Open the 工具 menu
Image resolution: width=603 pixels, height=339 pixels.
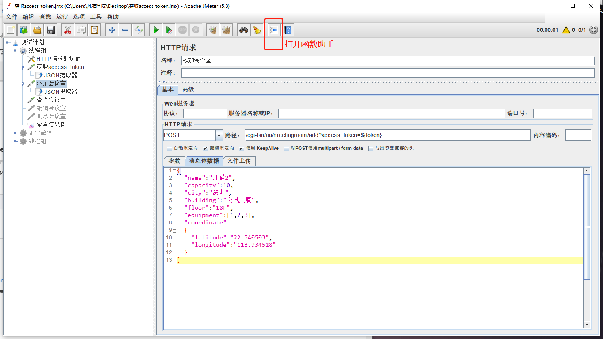[x=96, y=17]
